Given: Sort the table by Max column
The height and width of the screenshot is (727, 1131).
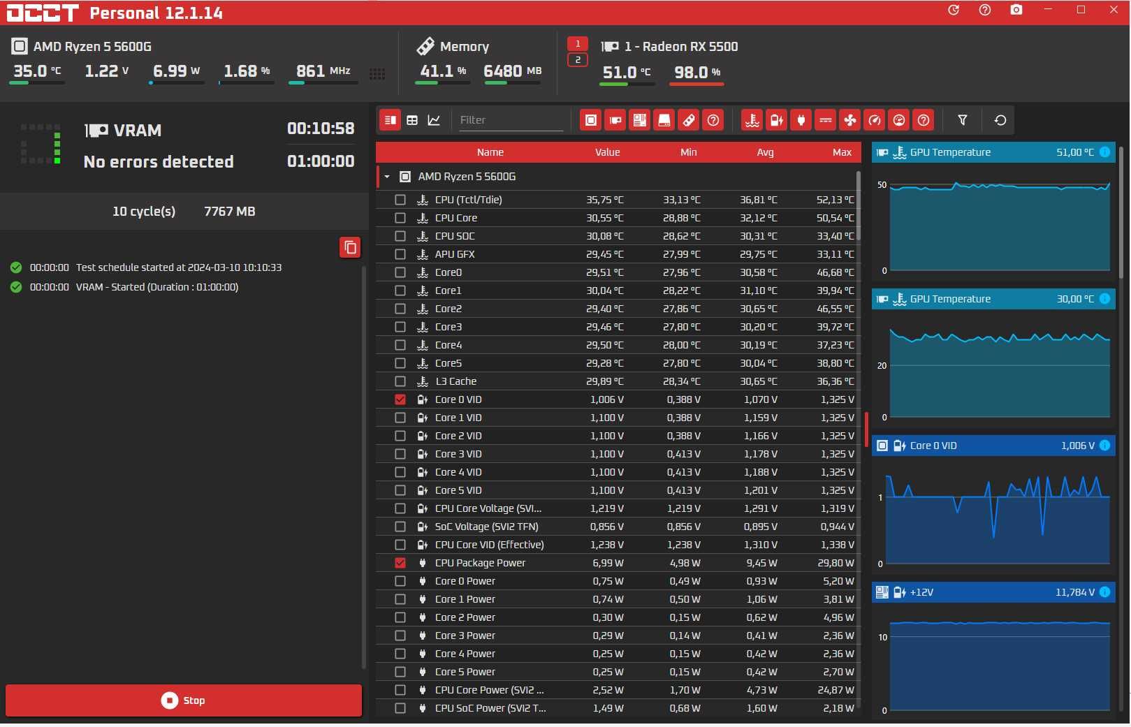Looking at the screenshot, I should tap(842, 152).
